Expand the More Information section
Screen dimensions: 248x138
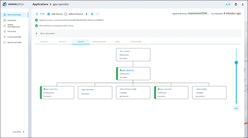(x=138, y=33)
